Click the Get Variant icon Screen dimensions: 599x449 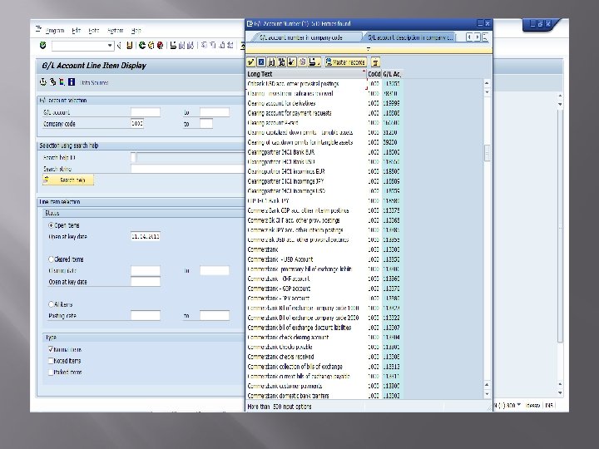(x=52, y=81)
